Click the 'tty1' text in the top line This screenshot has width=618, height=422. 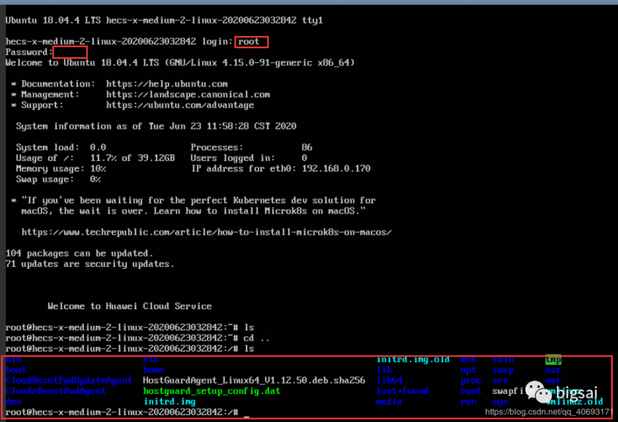tap(312, 20)
